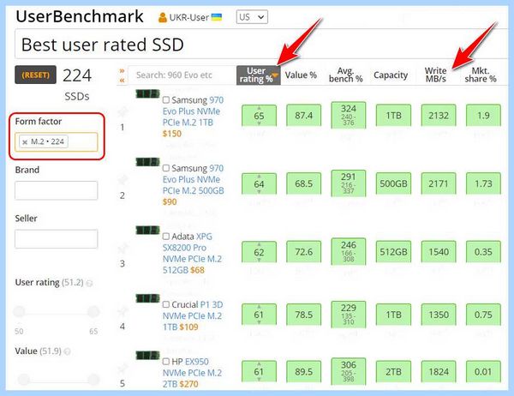Click the Value slider minimum handle

[x=24, y=379]
